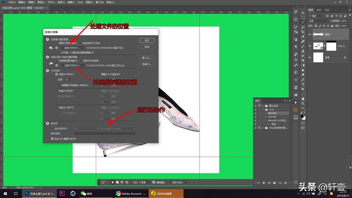
Task: Click the Select Folder button for the save location
Action: [x=73, y=65]
